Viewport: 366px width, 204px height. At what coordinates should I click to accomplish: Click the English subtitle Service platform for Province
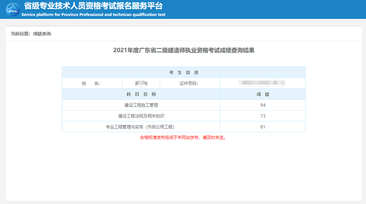(94, 14)
